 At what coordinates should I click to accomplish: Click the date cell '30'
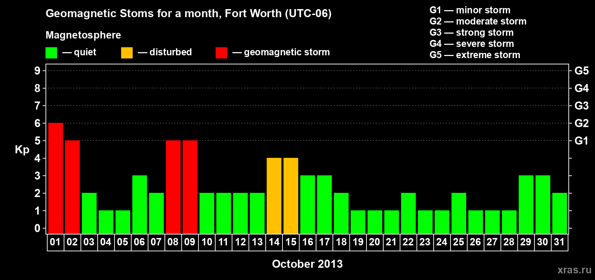(x=543, y=242)
